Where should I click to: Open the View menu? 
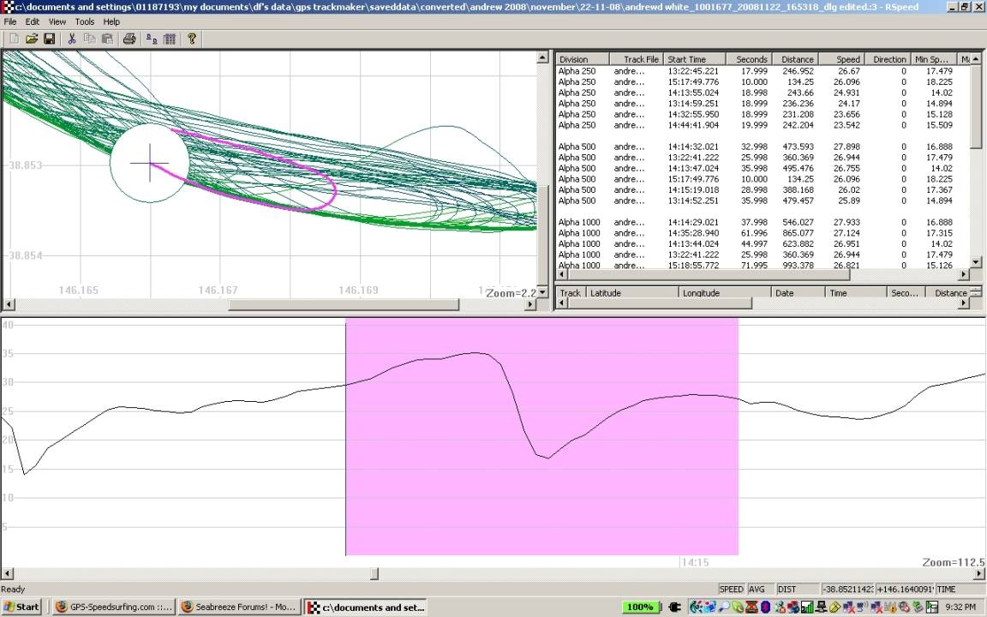pos(57,21)
